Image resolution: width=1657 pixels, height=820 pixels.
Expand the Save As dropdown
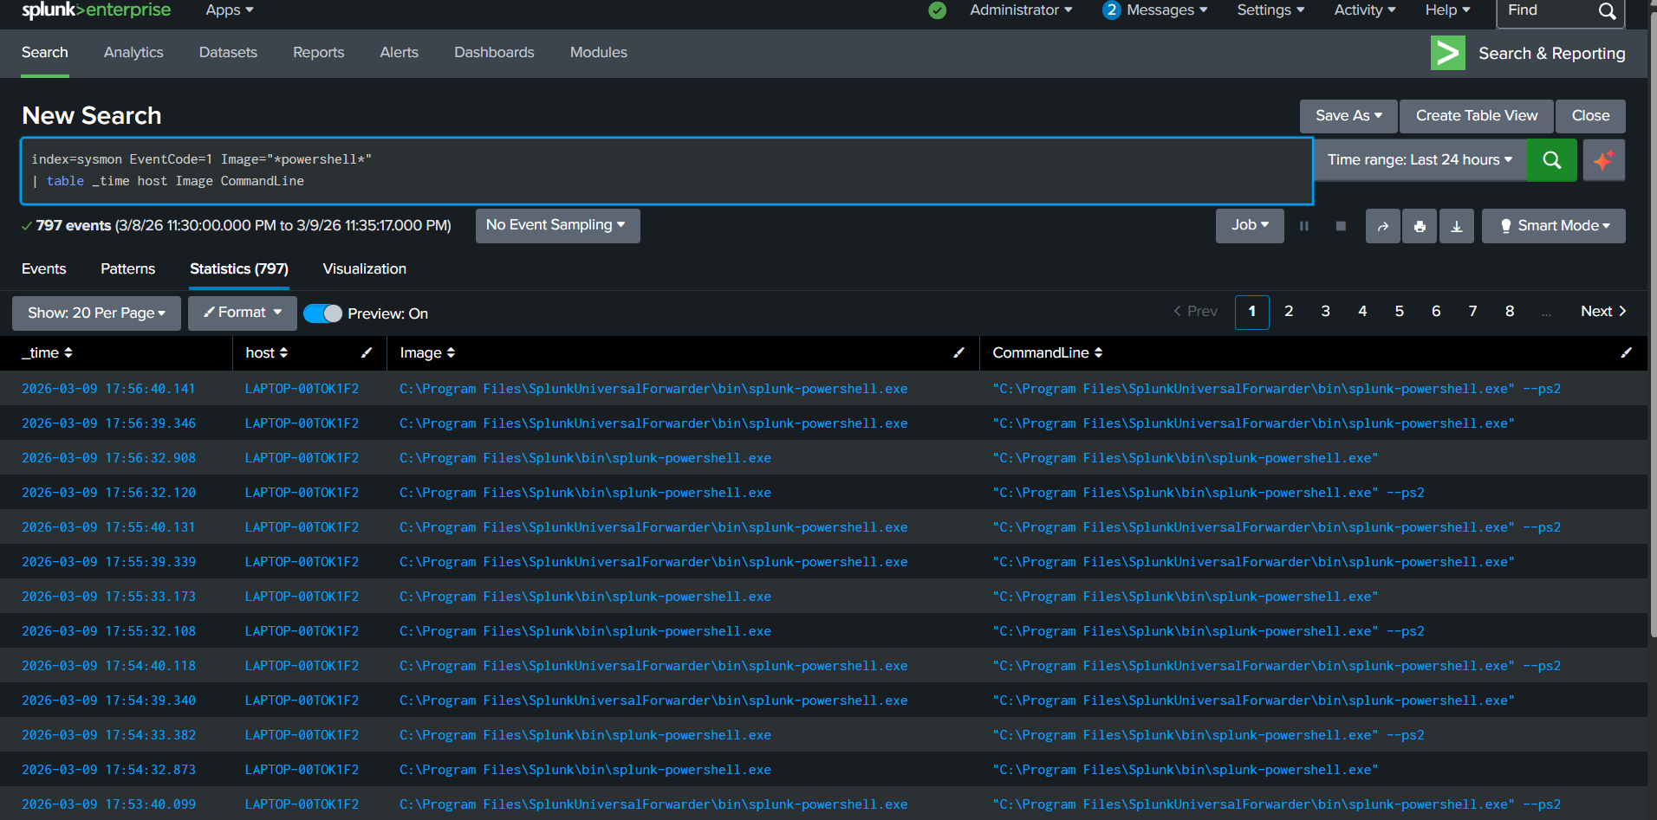pos(1348,115)
